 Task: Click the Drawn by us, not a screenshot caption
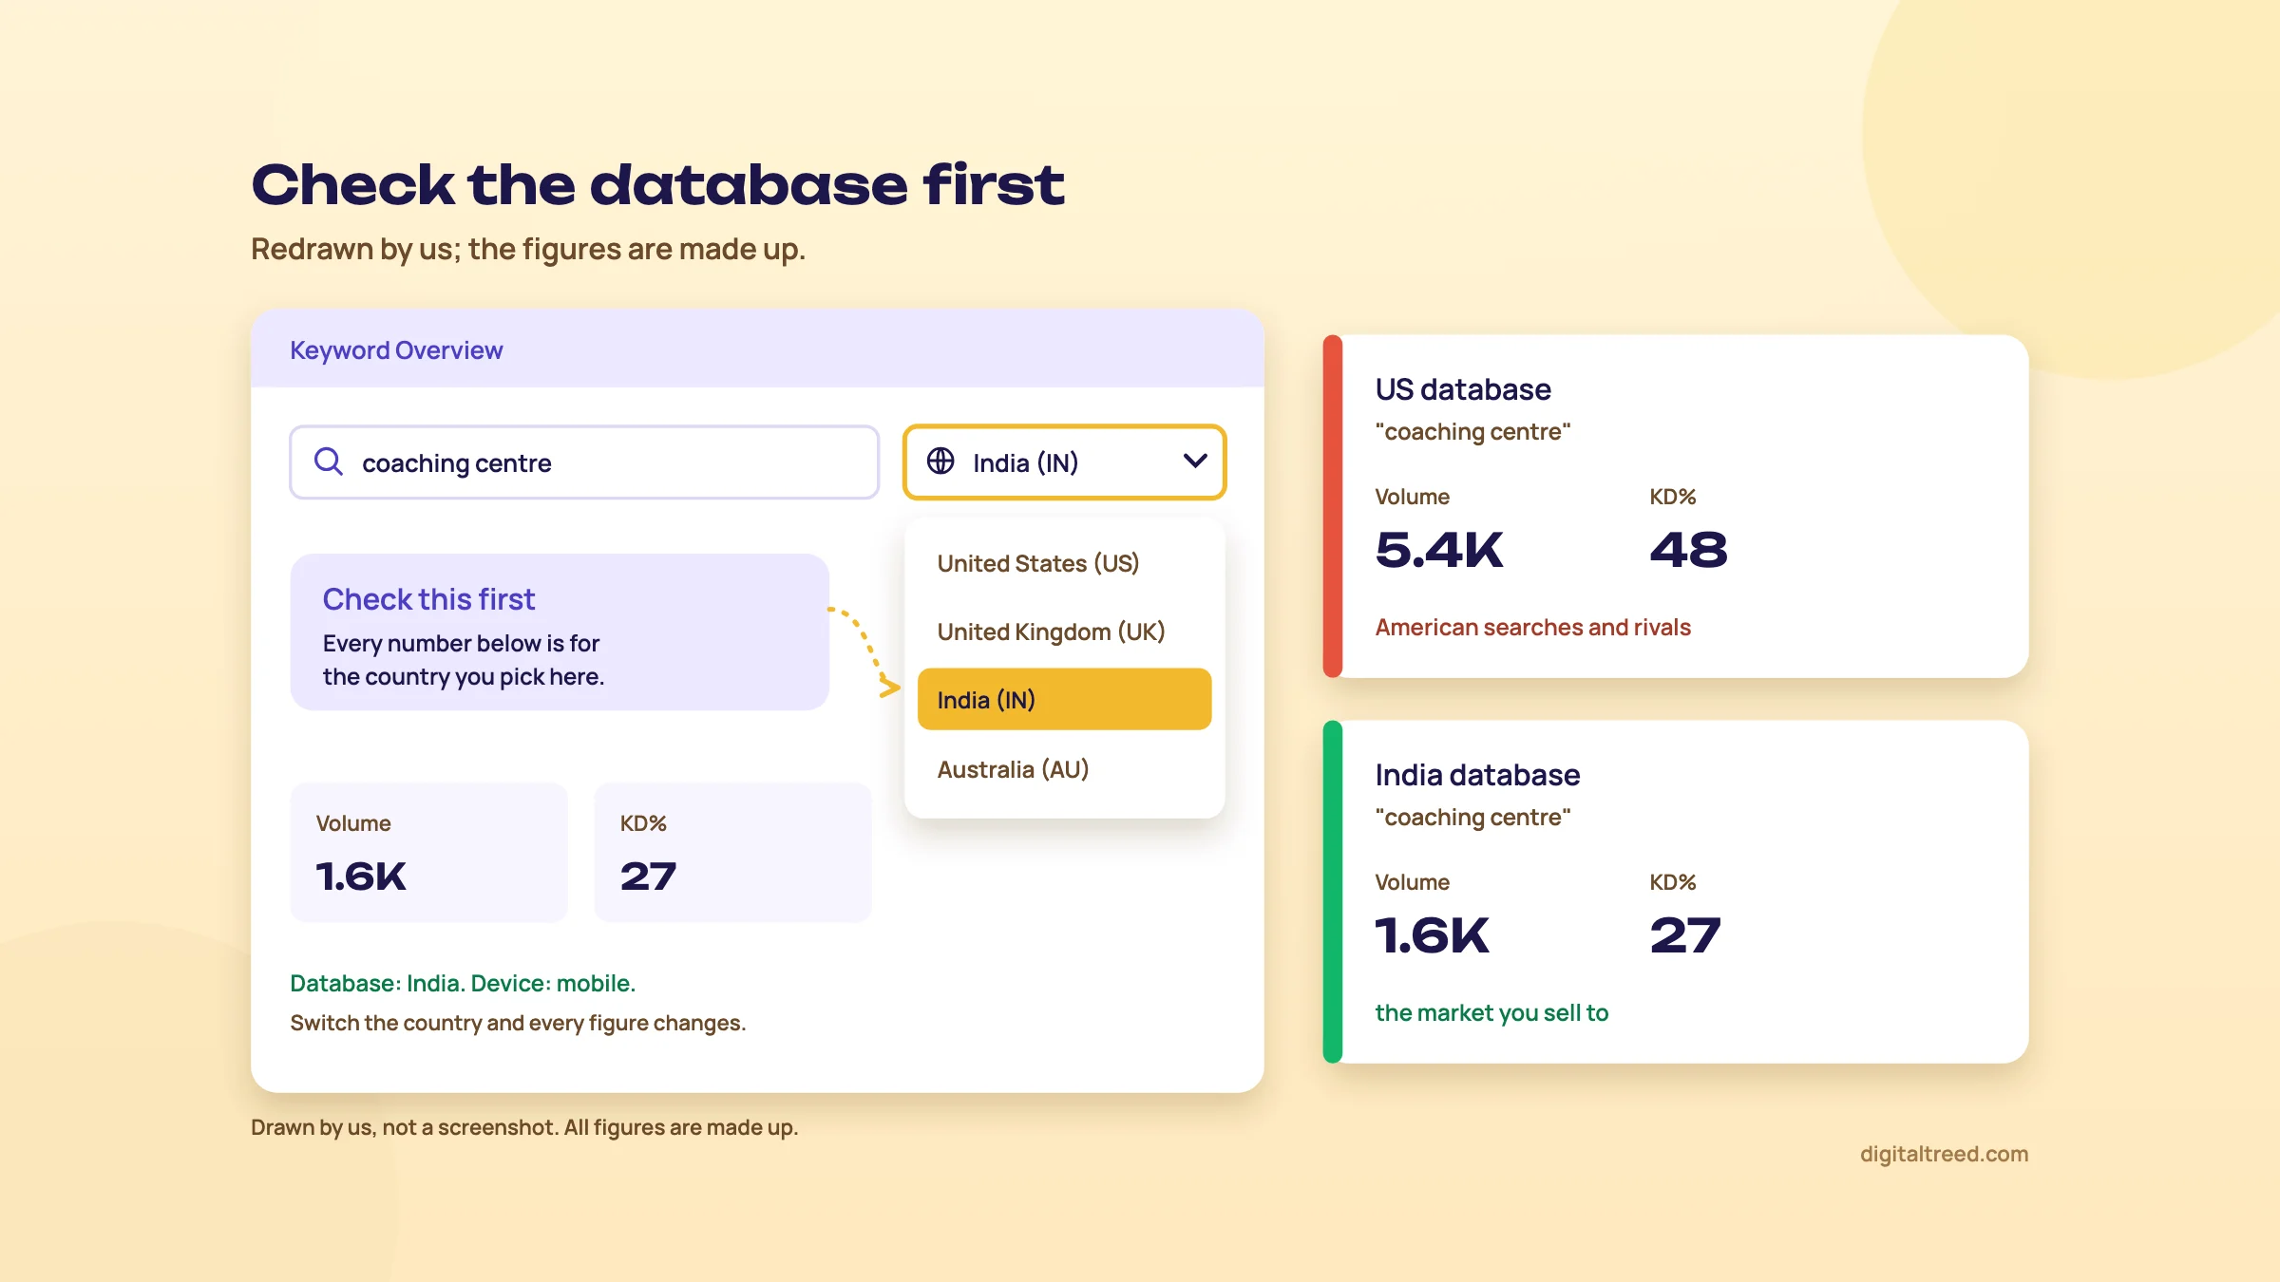[x=524, y=1127]
